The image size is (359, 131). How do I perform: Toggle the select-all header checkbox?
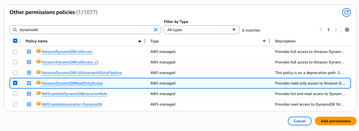pyautogui.click(x=15, y=41)
